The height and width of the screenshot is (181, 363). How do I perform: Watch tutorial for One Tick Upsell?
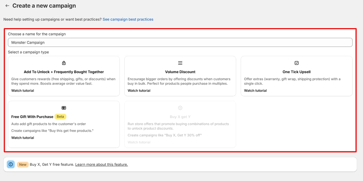click(255, 91)
